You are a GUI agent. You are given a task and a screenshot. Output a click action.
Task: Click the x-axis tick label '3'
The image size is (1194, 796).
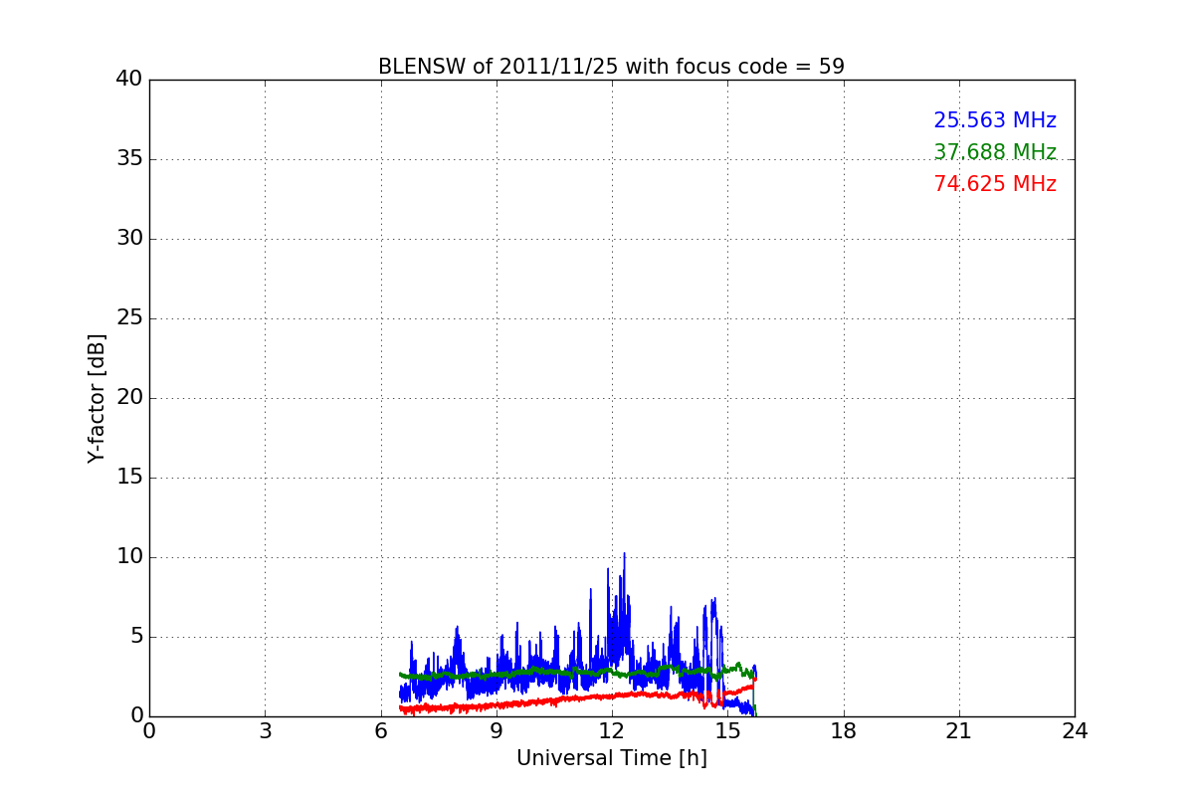tap(265, 731)
